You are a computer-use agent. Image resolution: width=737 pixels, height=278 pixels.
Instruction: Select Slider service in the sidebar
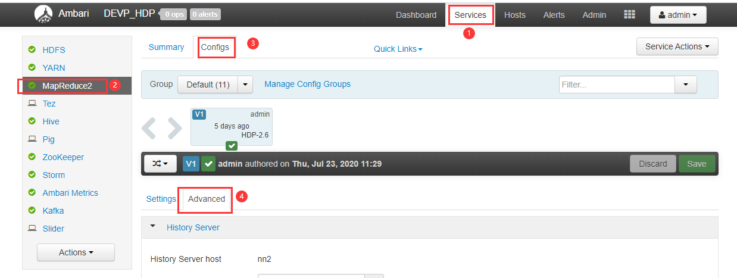(53, 229)
